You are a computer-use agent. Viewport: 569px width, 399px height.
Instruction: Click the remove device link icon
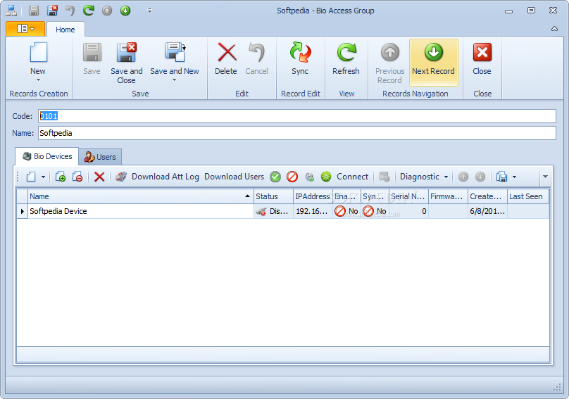tap(77, 177)
